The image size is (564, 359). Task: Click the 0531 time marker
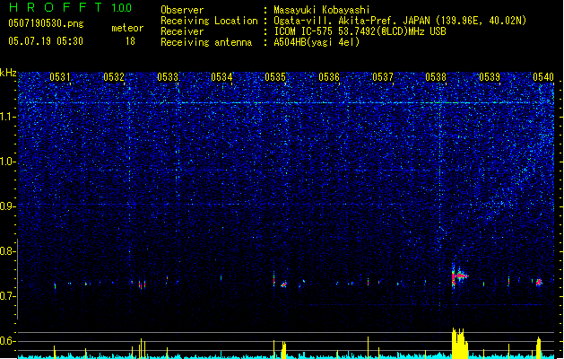pyautogui.click(x=60, y=77)
